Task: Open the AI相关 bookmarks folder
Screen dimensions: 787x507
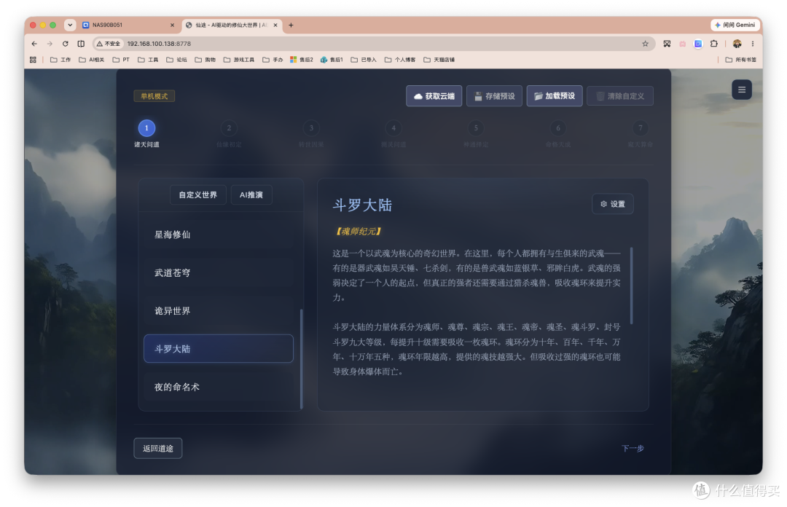Action: (x=91, y=60)
